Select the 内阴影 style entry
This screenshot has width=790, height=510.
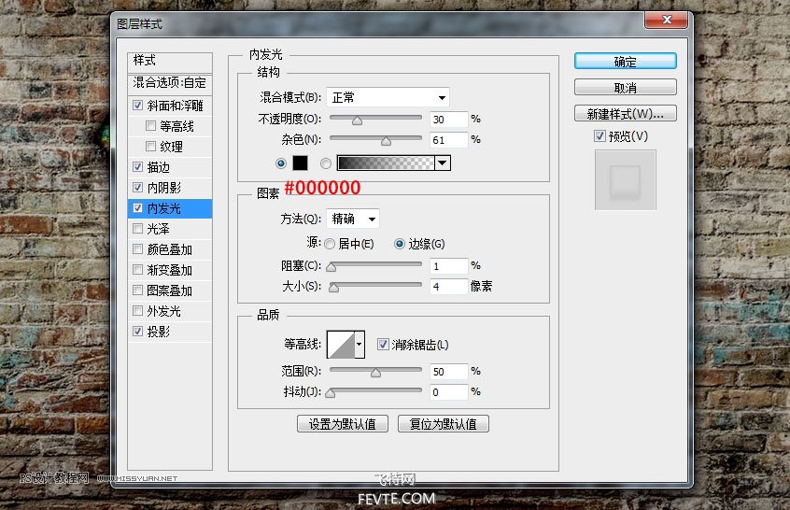163,188
